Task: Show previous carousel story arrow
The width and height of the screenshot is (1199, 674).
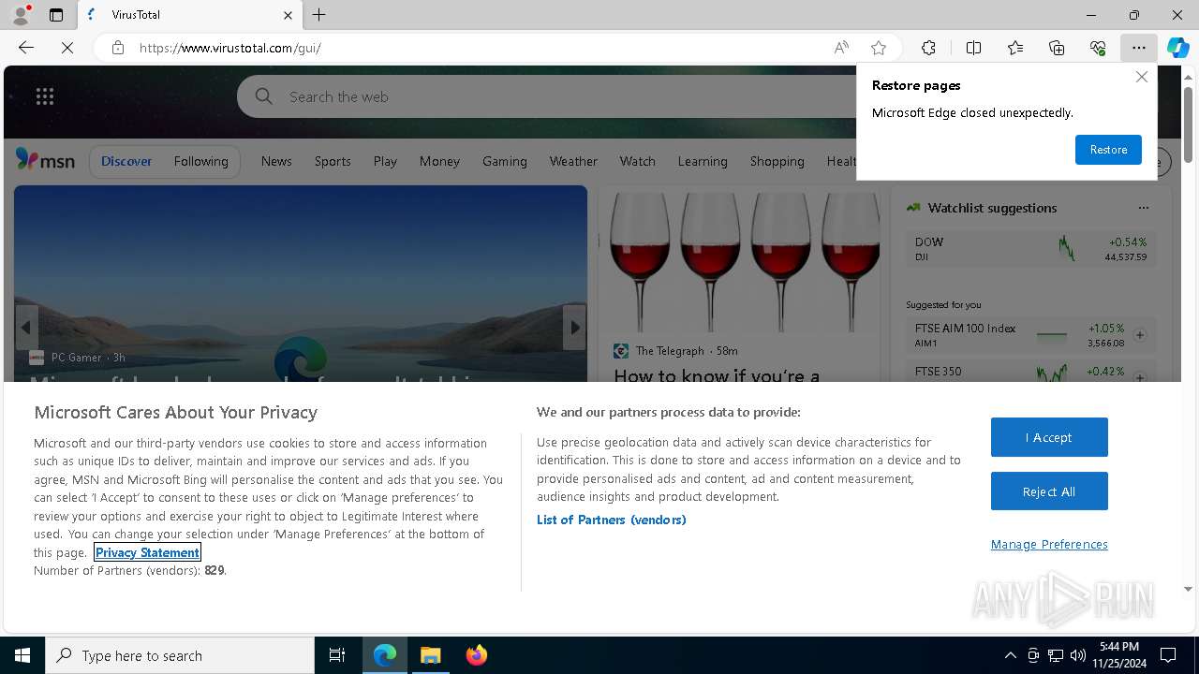Action: 26,328
